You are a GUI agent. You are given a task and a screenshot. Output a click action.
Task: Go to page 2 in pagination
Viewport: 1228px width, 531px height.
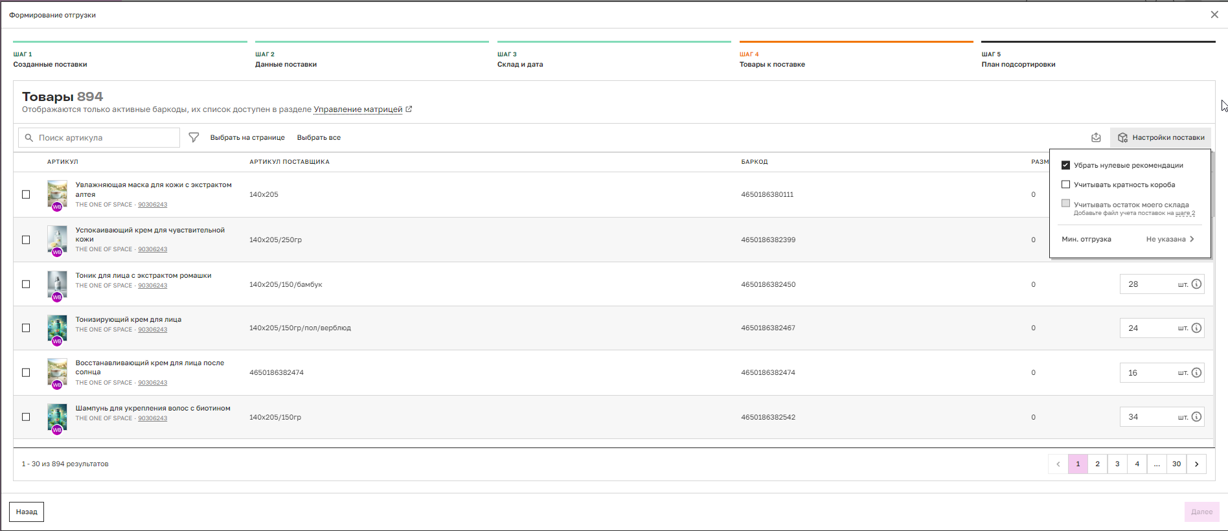(x=1097, y=464)
